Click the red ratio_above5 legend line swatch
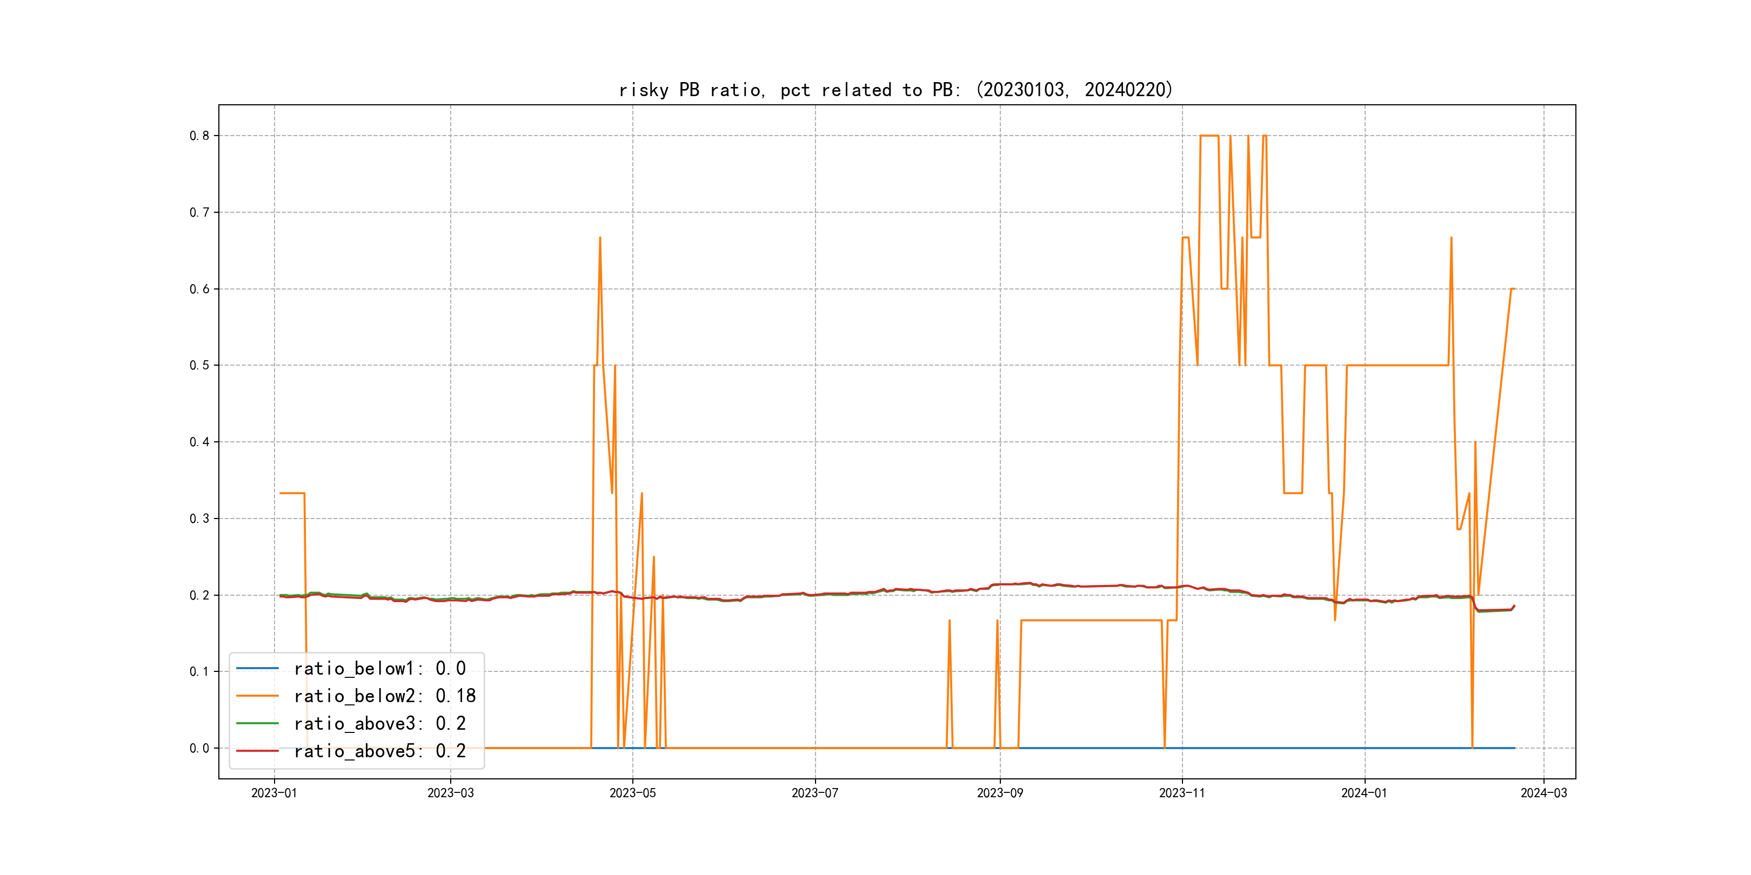 (257, 751)
